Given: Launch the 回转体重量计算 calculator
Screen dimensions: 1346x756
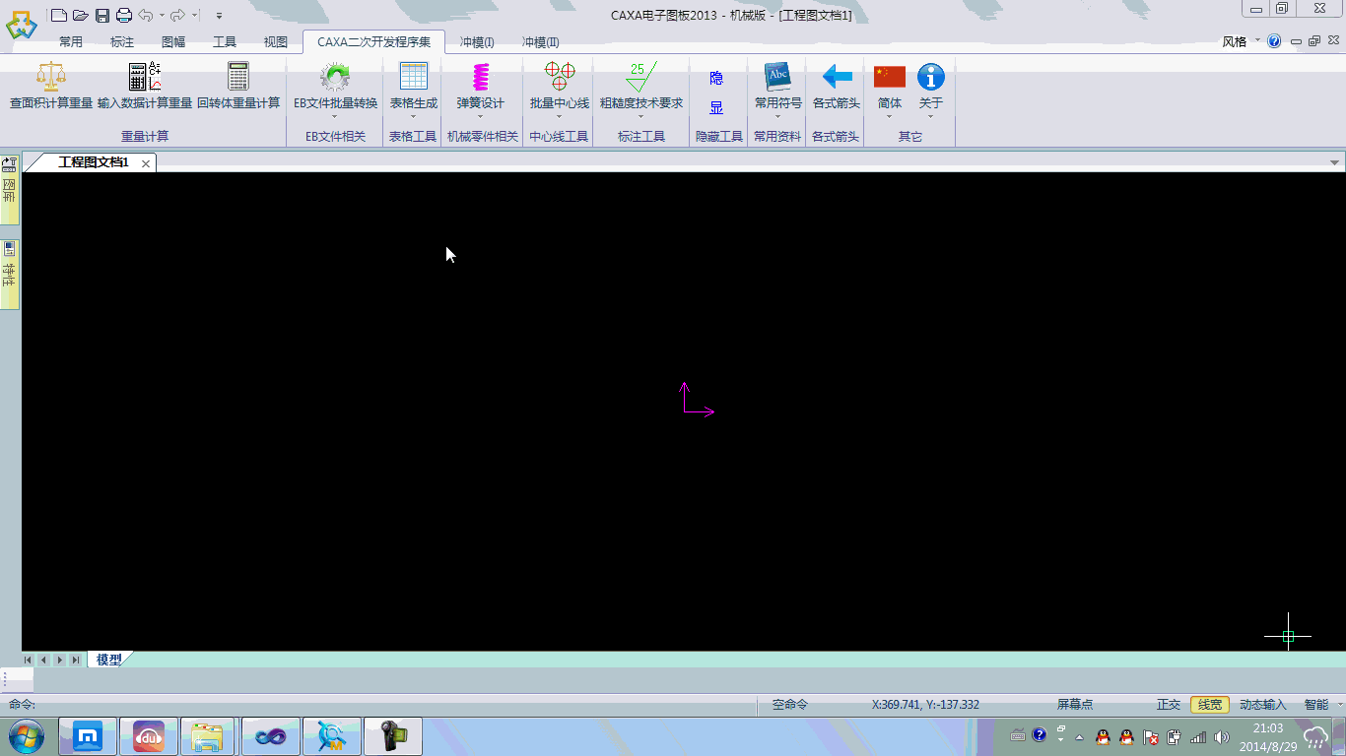Looking at the screenshot, I should pos(238,78).
